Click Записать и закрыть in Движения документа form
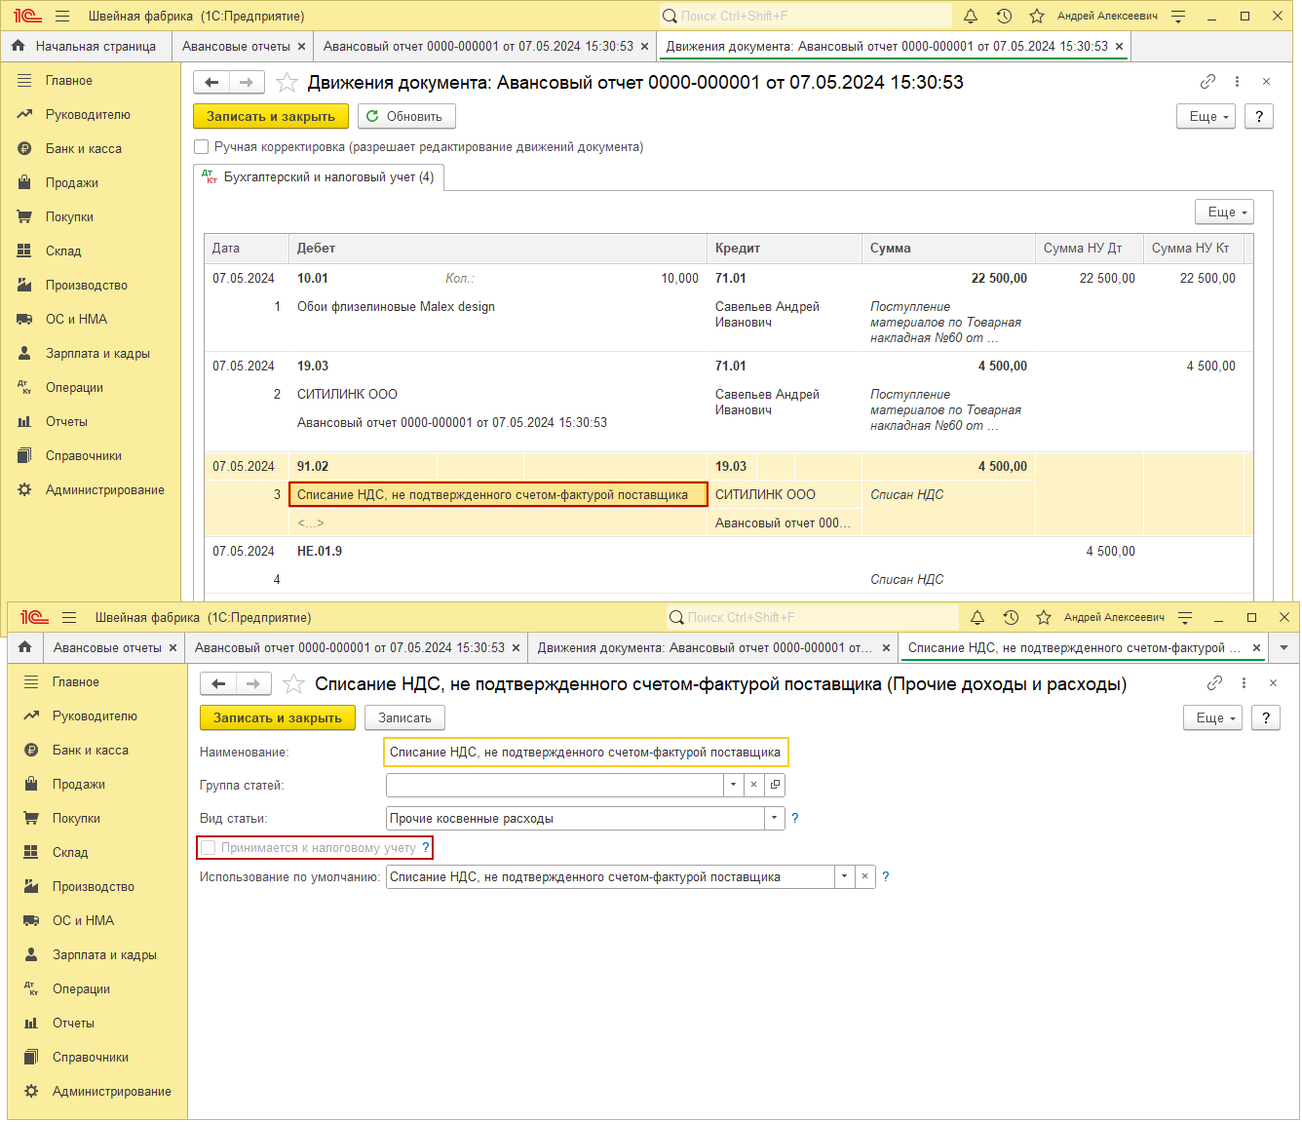 pos(271,116)
